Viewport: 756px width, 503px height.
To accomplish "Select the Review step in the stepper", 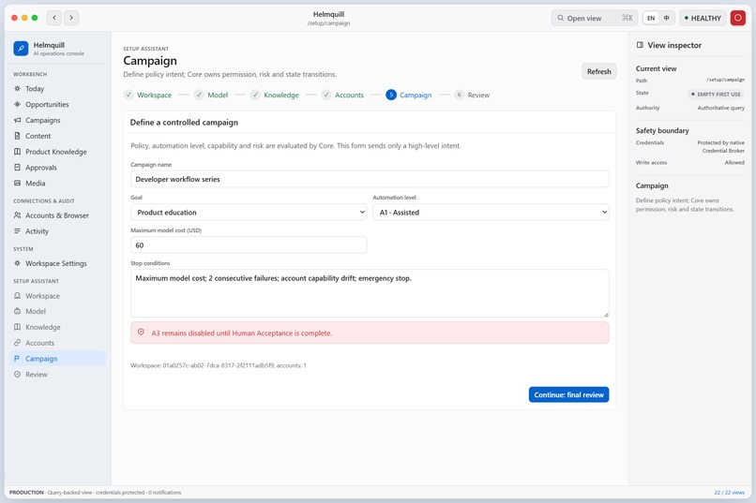I will pyautogui.click(x=472, y=95).
